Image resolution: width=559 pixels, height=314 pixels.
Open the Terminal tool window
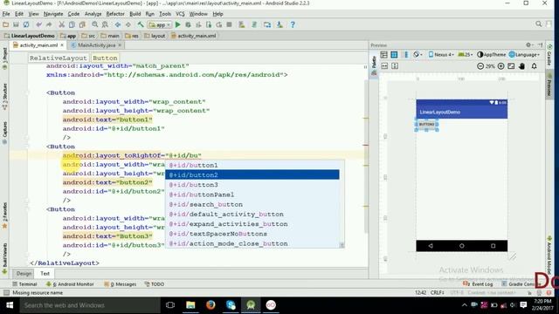point(24,284)
